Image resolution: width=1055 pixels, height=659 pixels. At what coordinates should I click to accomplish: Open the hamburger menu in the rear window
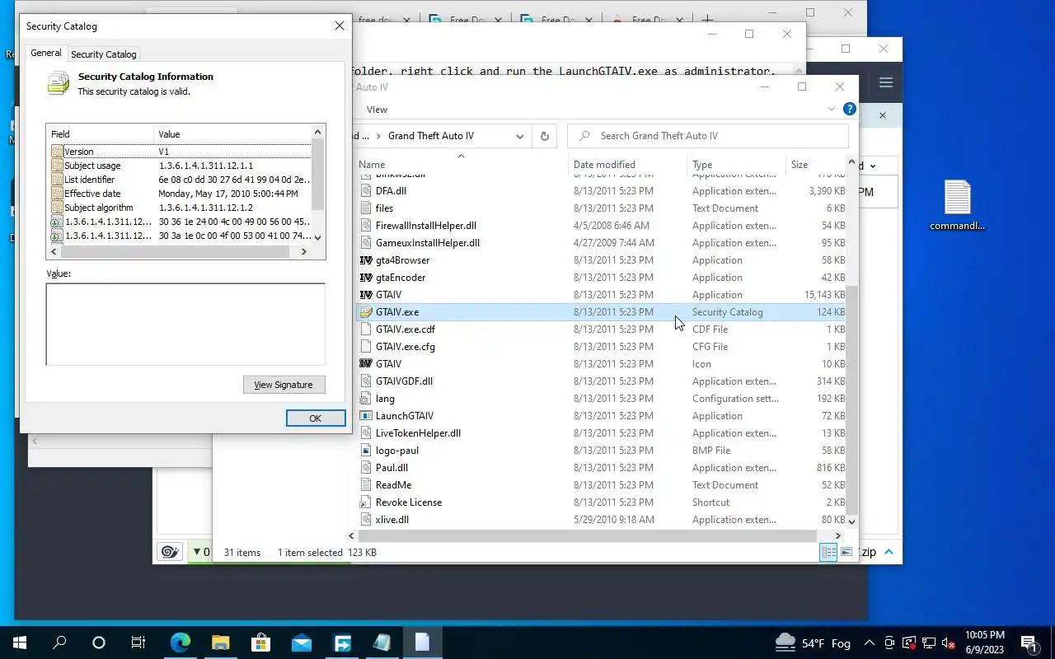886,82
